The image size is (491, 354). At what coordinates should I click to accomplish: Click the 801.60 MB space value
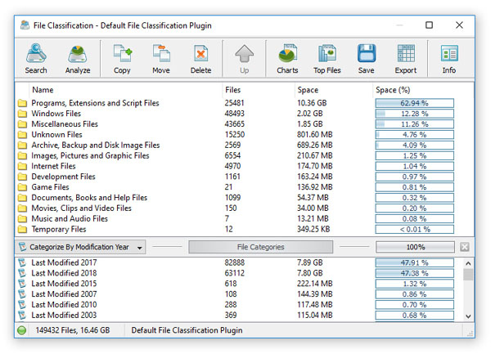[x=315, y=135]
